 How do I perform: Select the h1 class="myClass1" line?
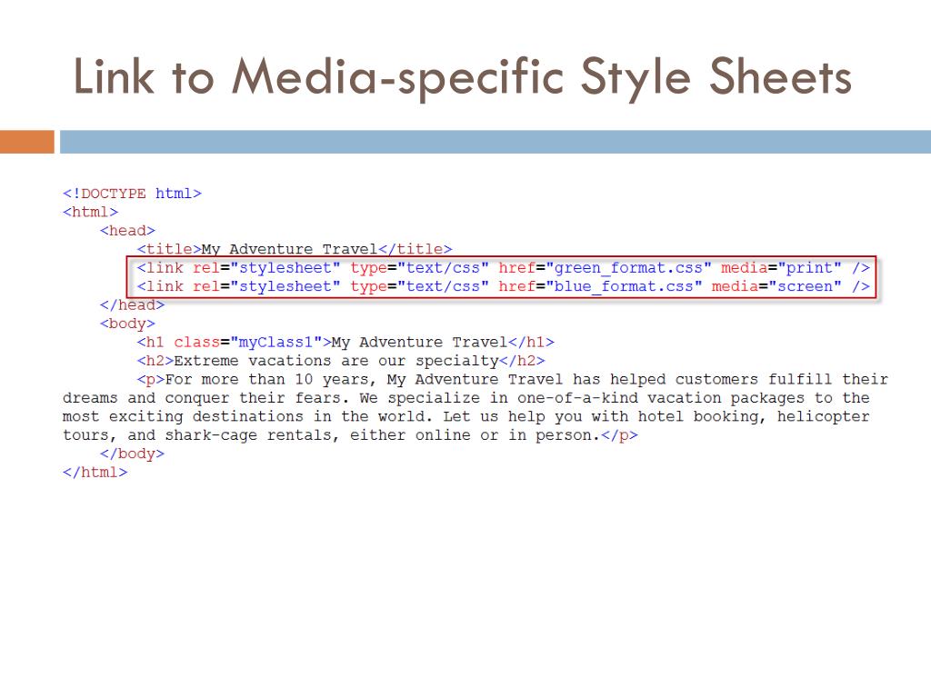pos(345,342)
